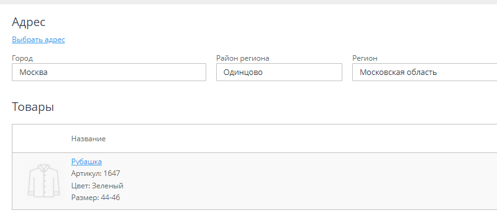Focus the Район региона field with Одинцово
The width and height of the screenshot is (497, 223).
coord(279,72)
